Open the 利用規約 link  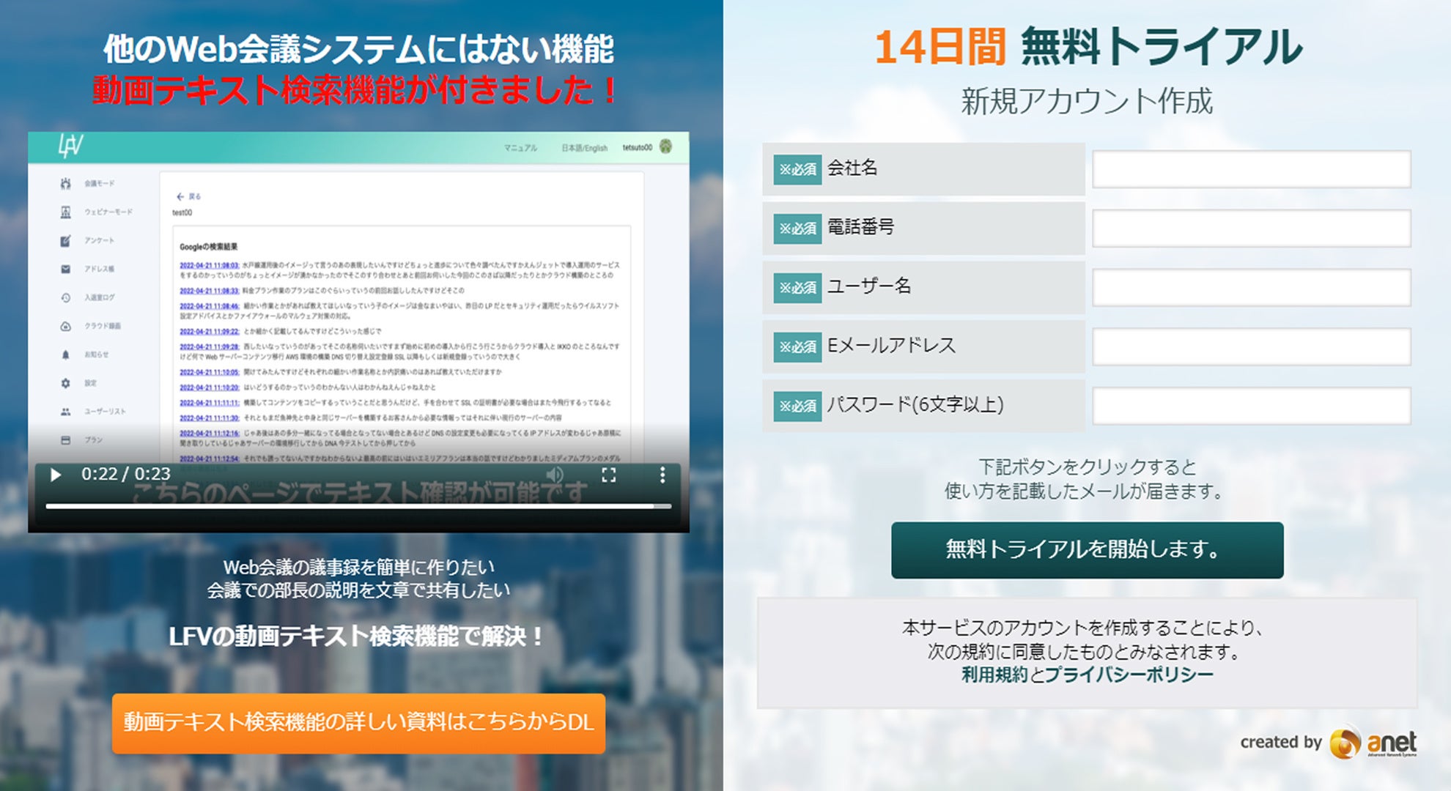coord(994,675)
